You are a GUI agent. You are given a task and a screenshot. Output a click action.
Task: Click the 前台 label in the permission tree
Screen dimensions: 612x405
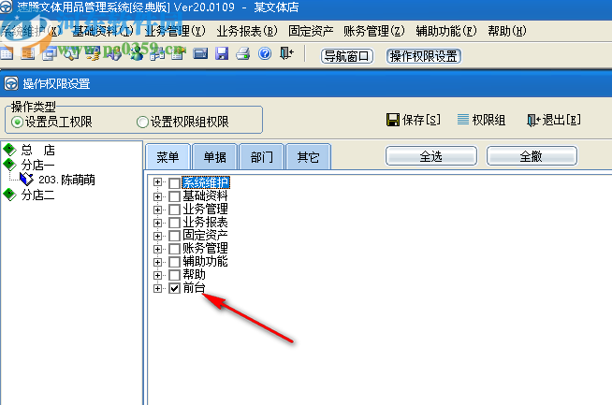click(x=194, y=288)
